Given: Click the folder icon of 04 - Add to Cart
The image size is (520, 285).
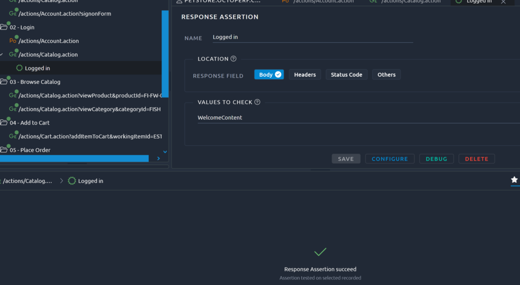Looking at the screenshot, I should (x=4, y=123).
